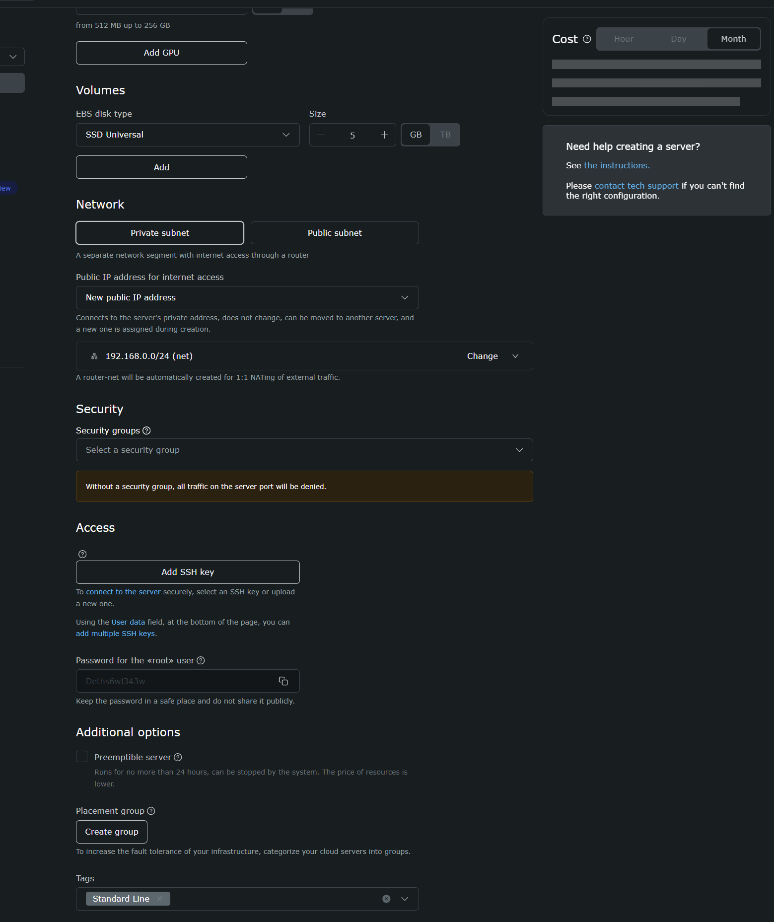This screenshot has width=774, height=922.
Task: Click the Preemptible server help icon
Action: tap(178, 757)
